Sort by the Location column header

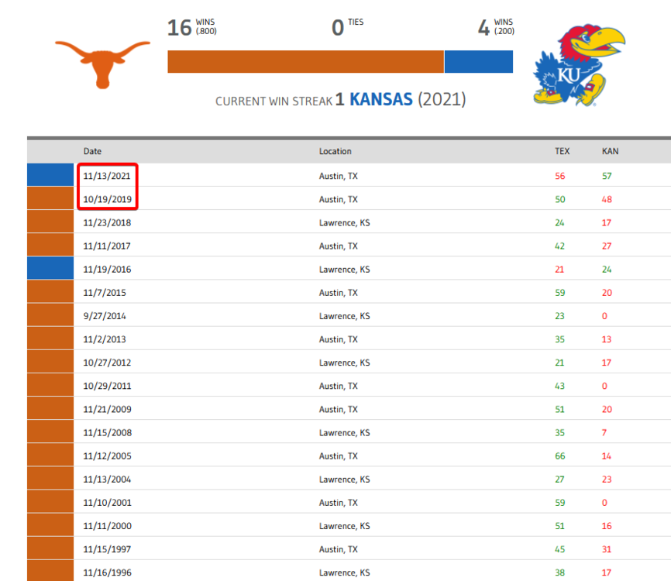[x=335, y=151]
